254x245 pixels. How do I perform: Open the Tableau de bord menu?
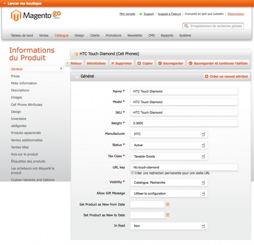tap(22, 35)
